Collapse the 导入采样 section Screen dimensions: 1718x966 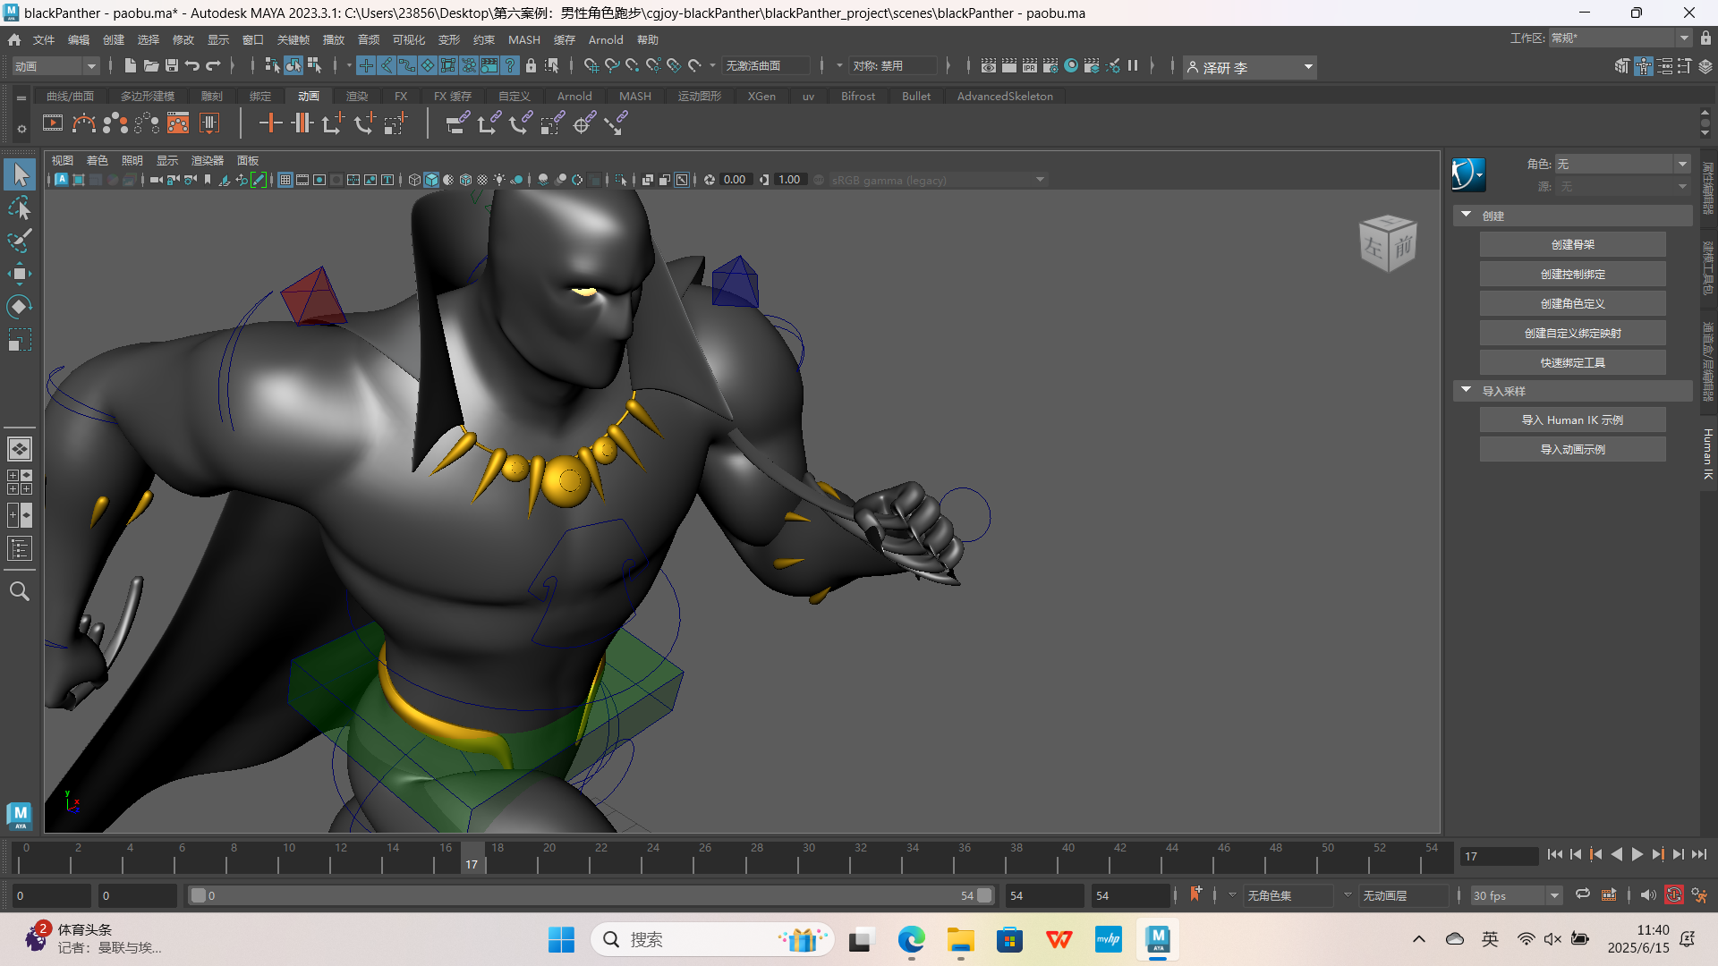(x=1467, y=391)
